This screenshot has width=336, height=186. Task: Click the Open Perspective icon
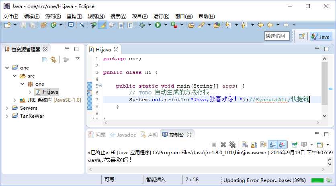pos(302,37)
